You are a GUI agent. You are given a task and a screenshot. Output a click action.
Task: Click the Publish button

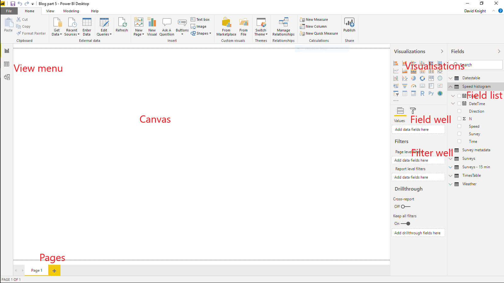[x=349, y=25]
